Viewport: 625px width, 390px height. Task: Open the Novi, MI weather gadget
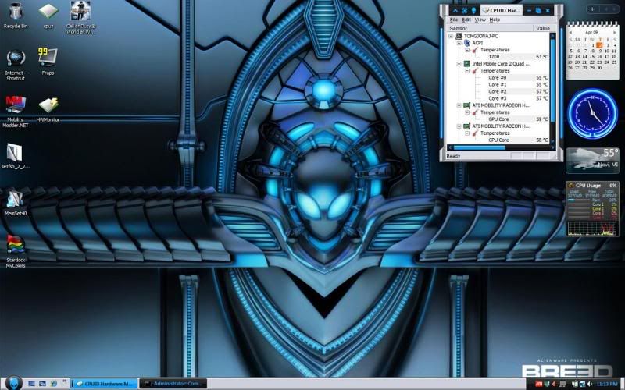592,161
